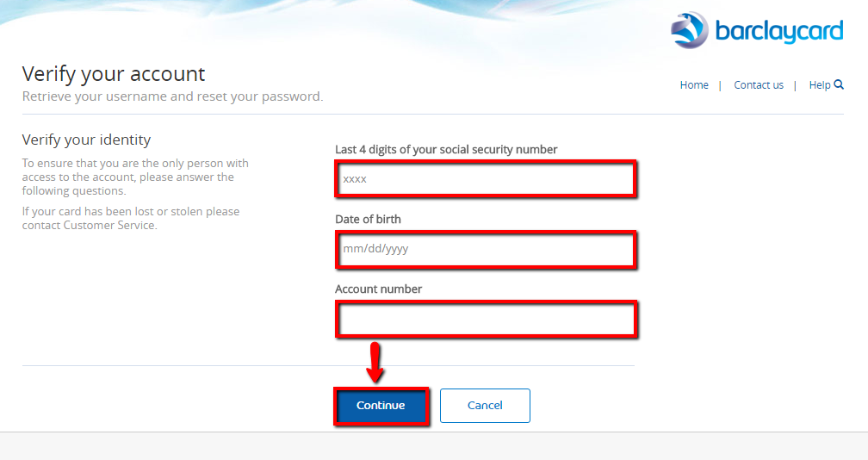Open the Help link

pos(819,85)
